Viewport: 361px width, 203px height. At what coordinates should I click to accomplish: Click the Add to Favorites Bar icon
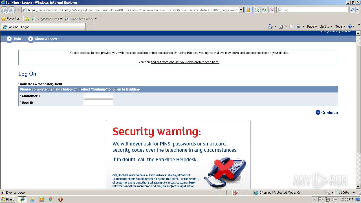[27, 19]
